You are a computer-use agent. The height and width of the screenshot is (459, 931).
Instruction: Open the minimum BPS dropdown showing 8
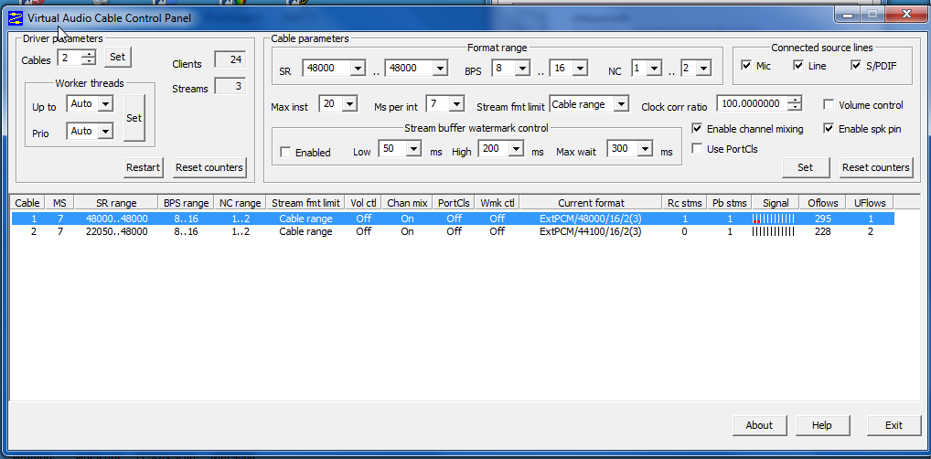(522, 69)
